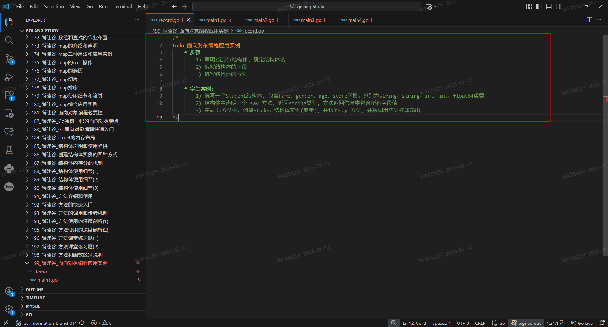Click the Split Editor Right icon
The height and width of the screenshot is (327, 608).
[x=589, y=20]
